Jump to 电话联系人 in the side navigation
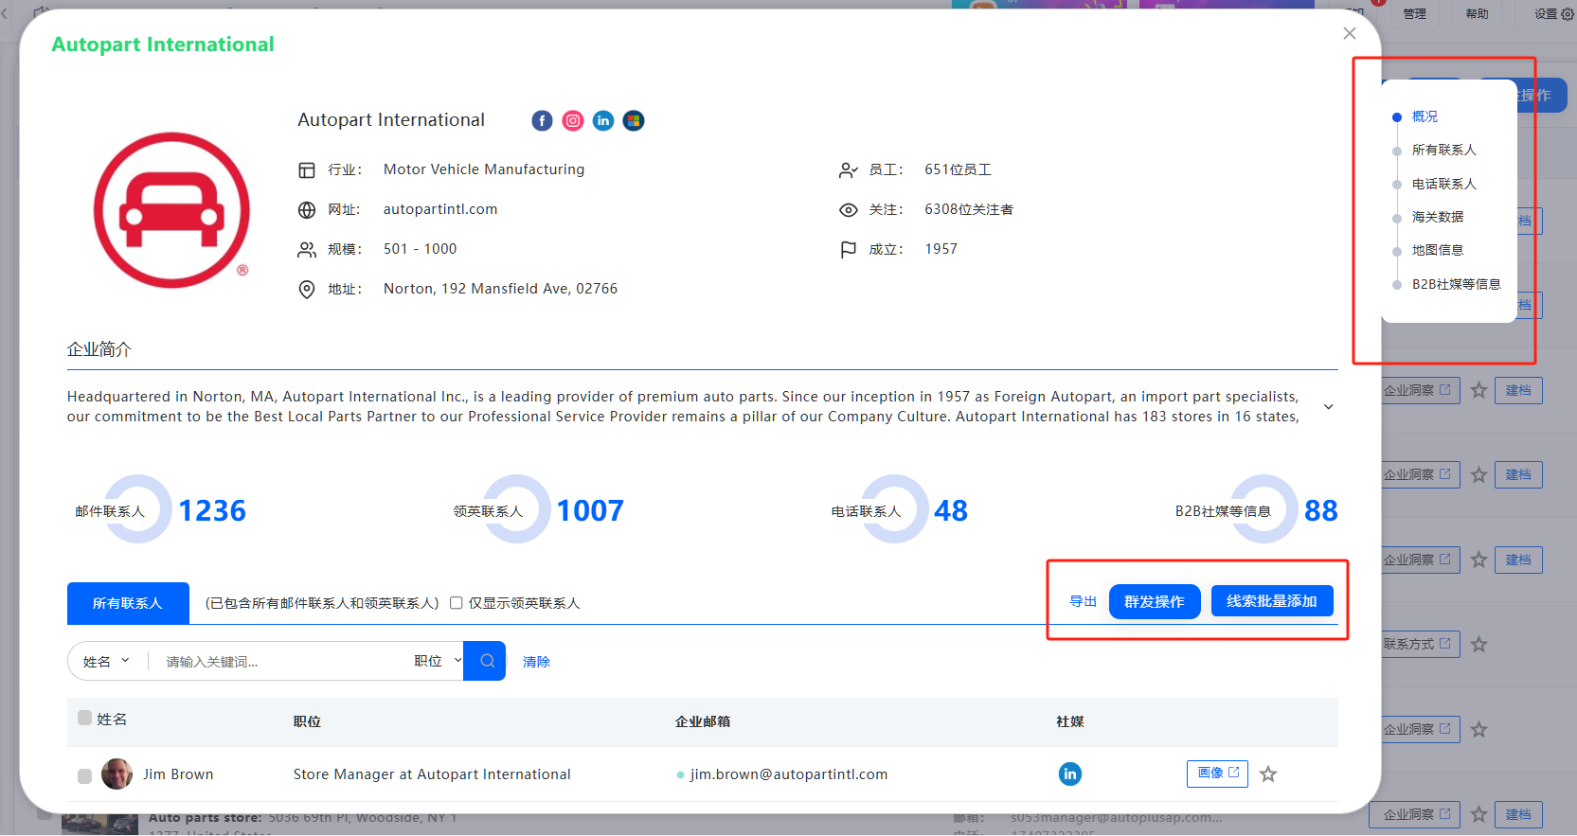1577x836 pixels. [x=1443, y=184]
